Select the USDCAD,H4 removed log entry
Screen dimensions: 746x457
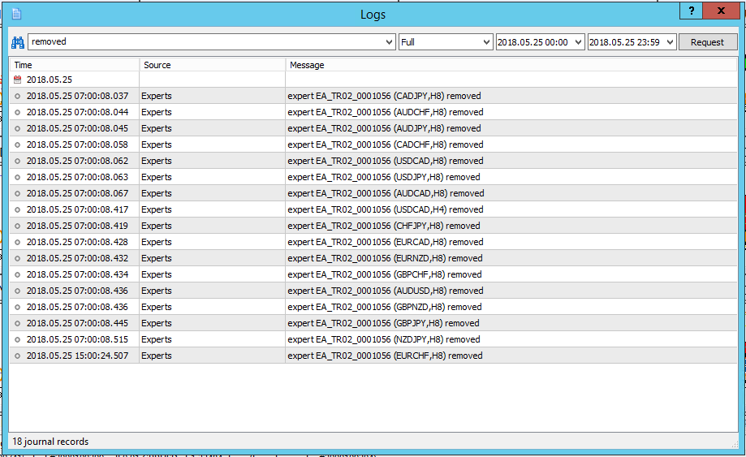click(373, 209)
